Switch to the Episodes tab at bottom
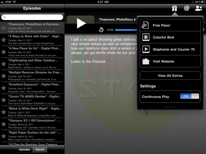The width and height of the screenshot is (206, 154). click(x=25, y=150)
